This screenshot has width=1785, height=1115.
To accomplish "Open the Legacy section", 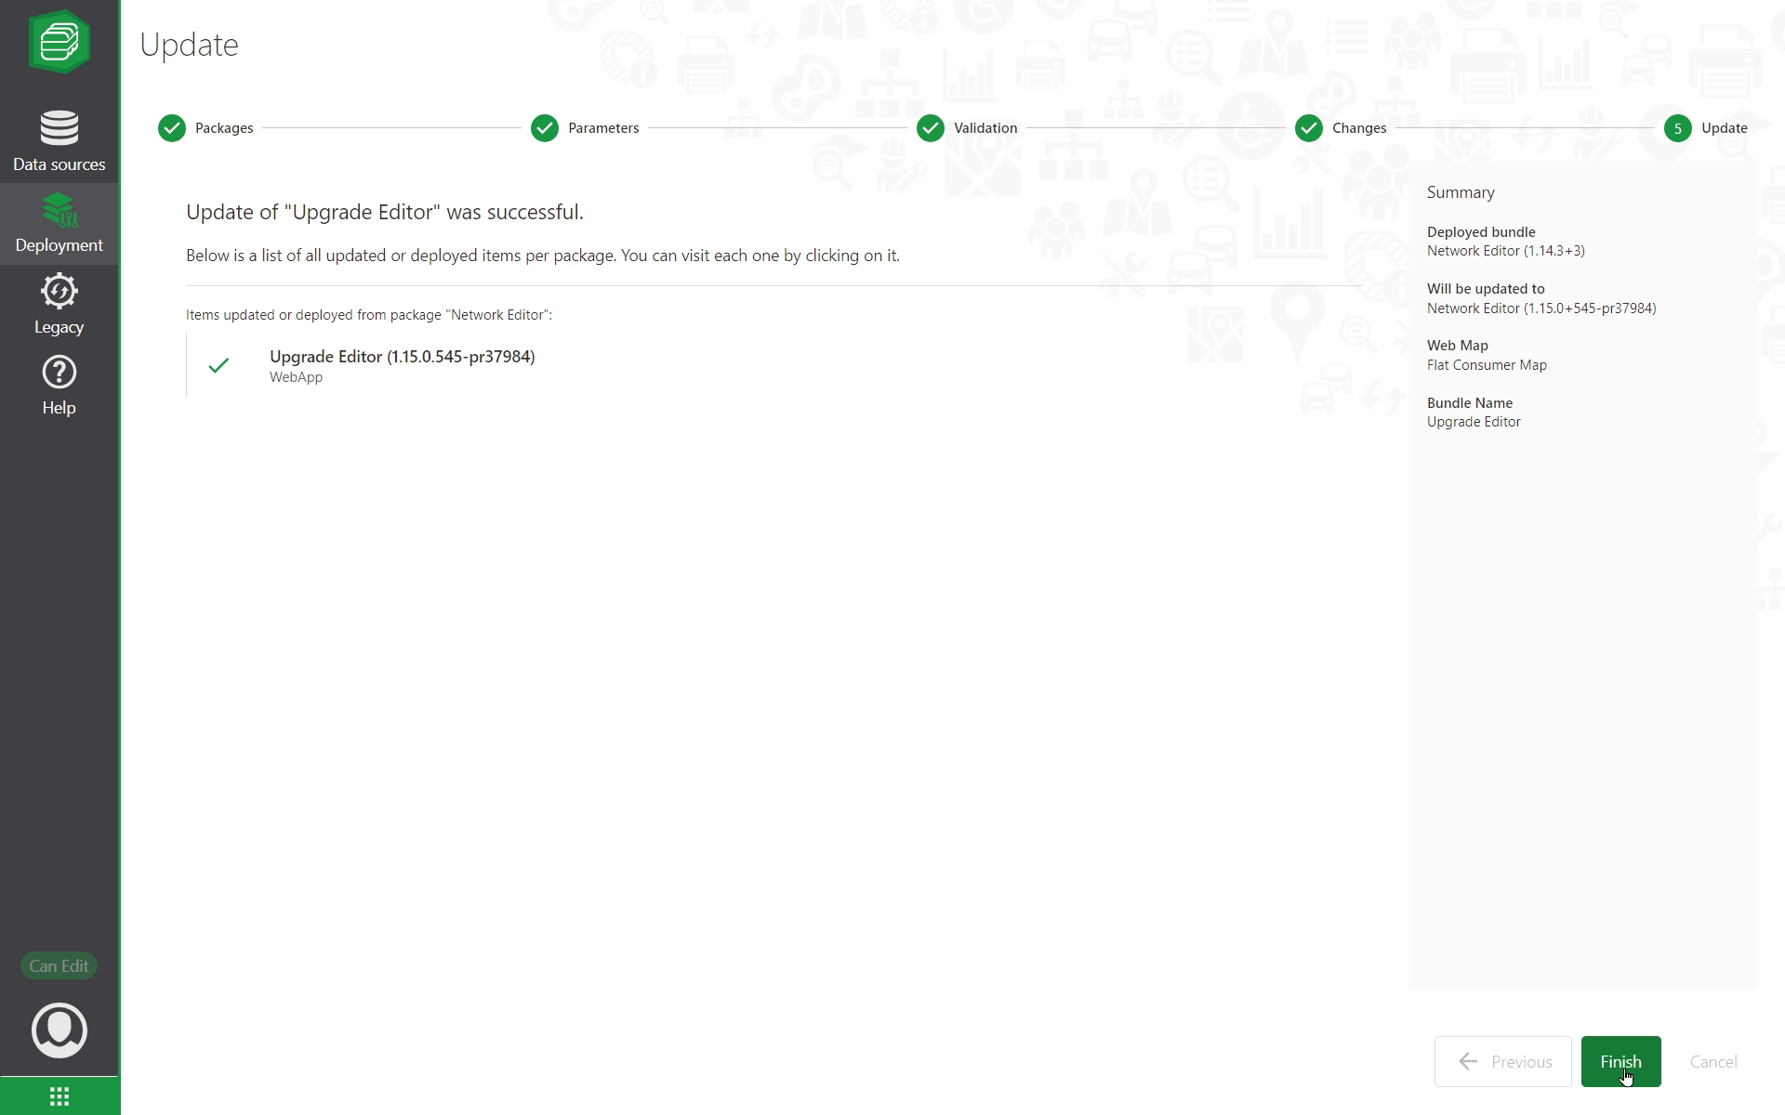I will 59,305.
